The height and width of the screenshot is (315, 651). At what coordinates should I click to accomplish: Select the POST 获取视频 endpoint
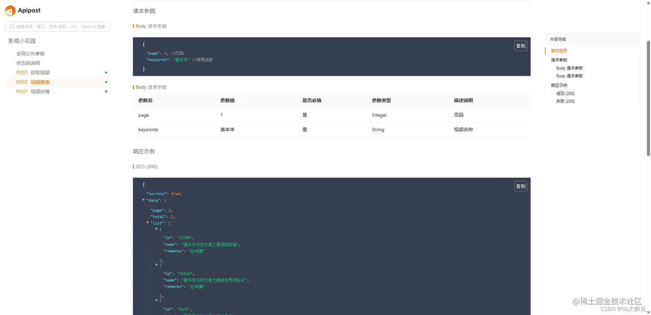pos(58,73)
